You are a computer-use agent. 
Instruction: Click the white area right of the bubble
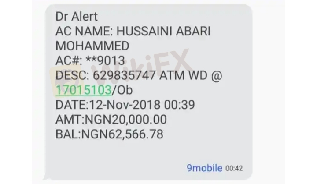(269, 91)
